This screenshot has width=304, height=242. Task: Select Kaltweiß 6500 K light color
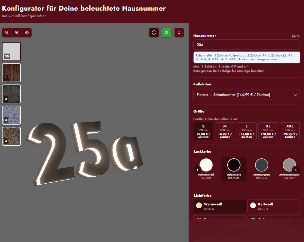pyautogui.click(x=274, y=206)
